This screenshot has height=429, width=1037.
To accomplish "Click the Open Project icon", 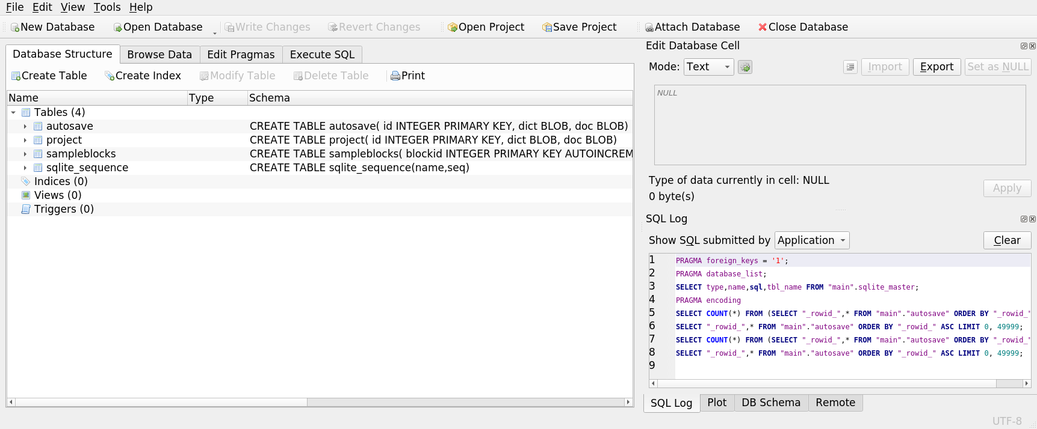I will pyautogui.click(x=453, y=28).
